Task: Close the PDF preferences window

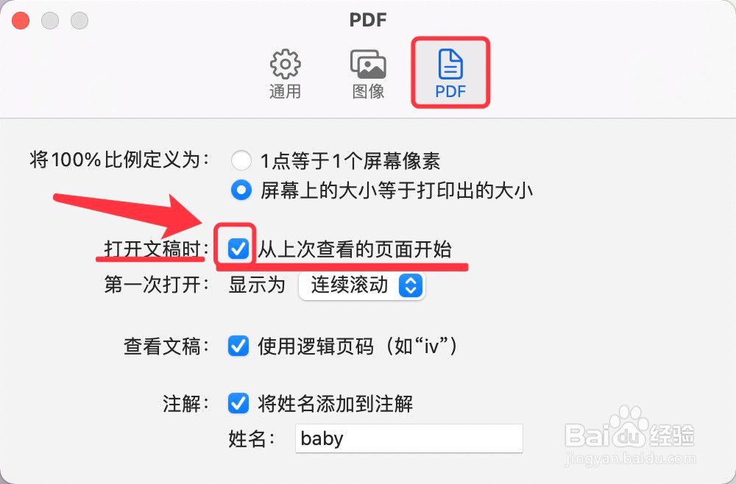Action: 21,20
